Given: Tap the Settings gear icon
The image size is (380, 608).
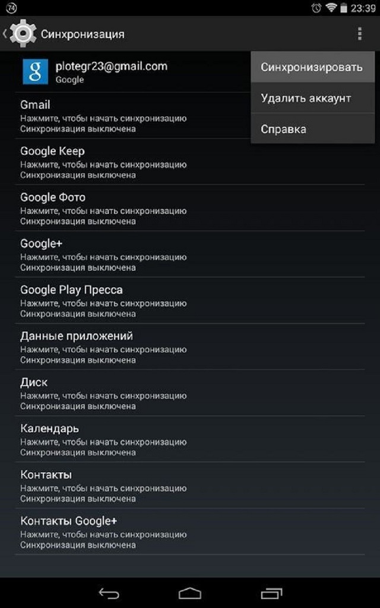Looking at the screenshot, I should 23,34.
